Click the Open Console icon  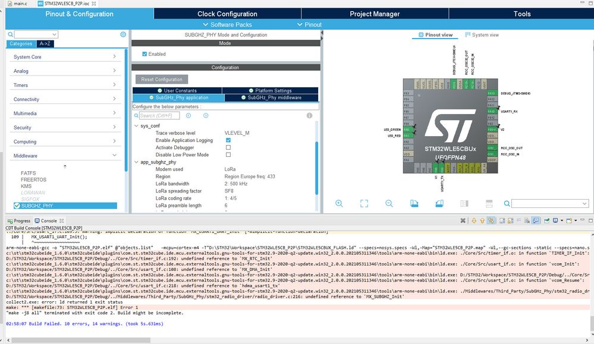(x=569, y=220)
